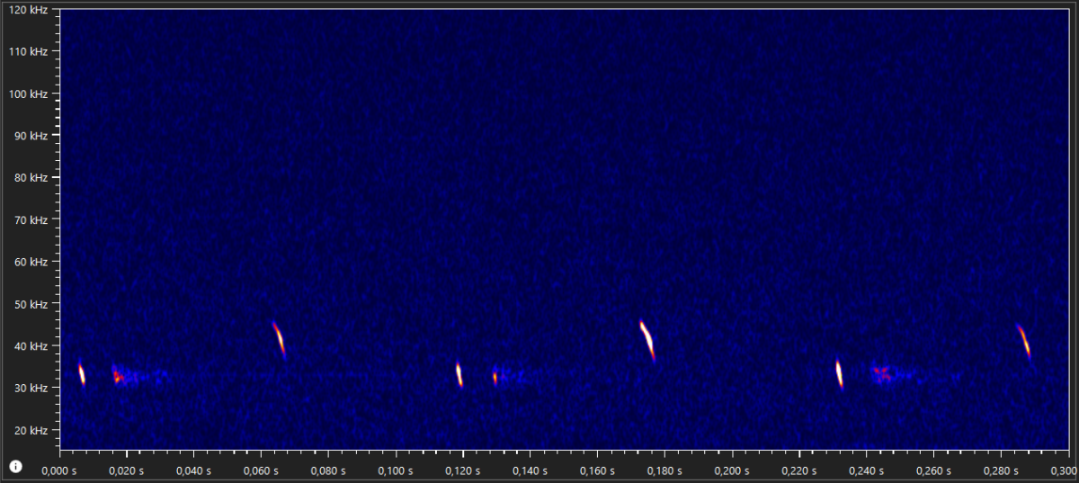The height and width of the screenshot is (483, 1079).
Task: Click the 0,020 s time axis label
Action: tap(129, 470)
